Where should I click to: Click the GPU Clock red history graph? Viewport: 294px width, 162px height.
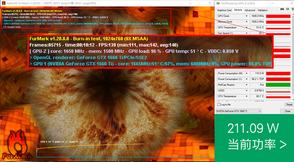tap(278, 16)
